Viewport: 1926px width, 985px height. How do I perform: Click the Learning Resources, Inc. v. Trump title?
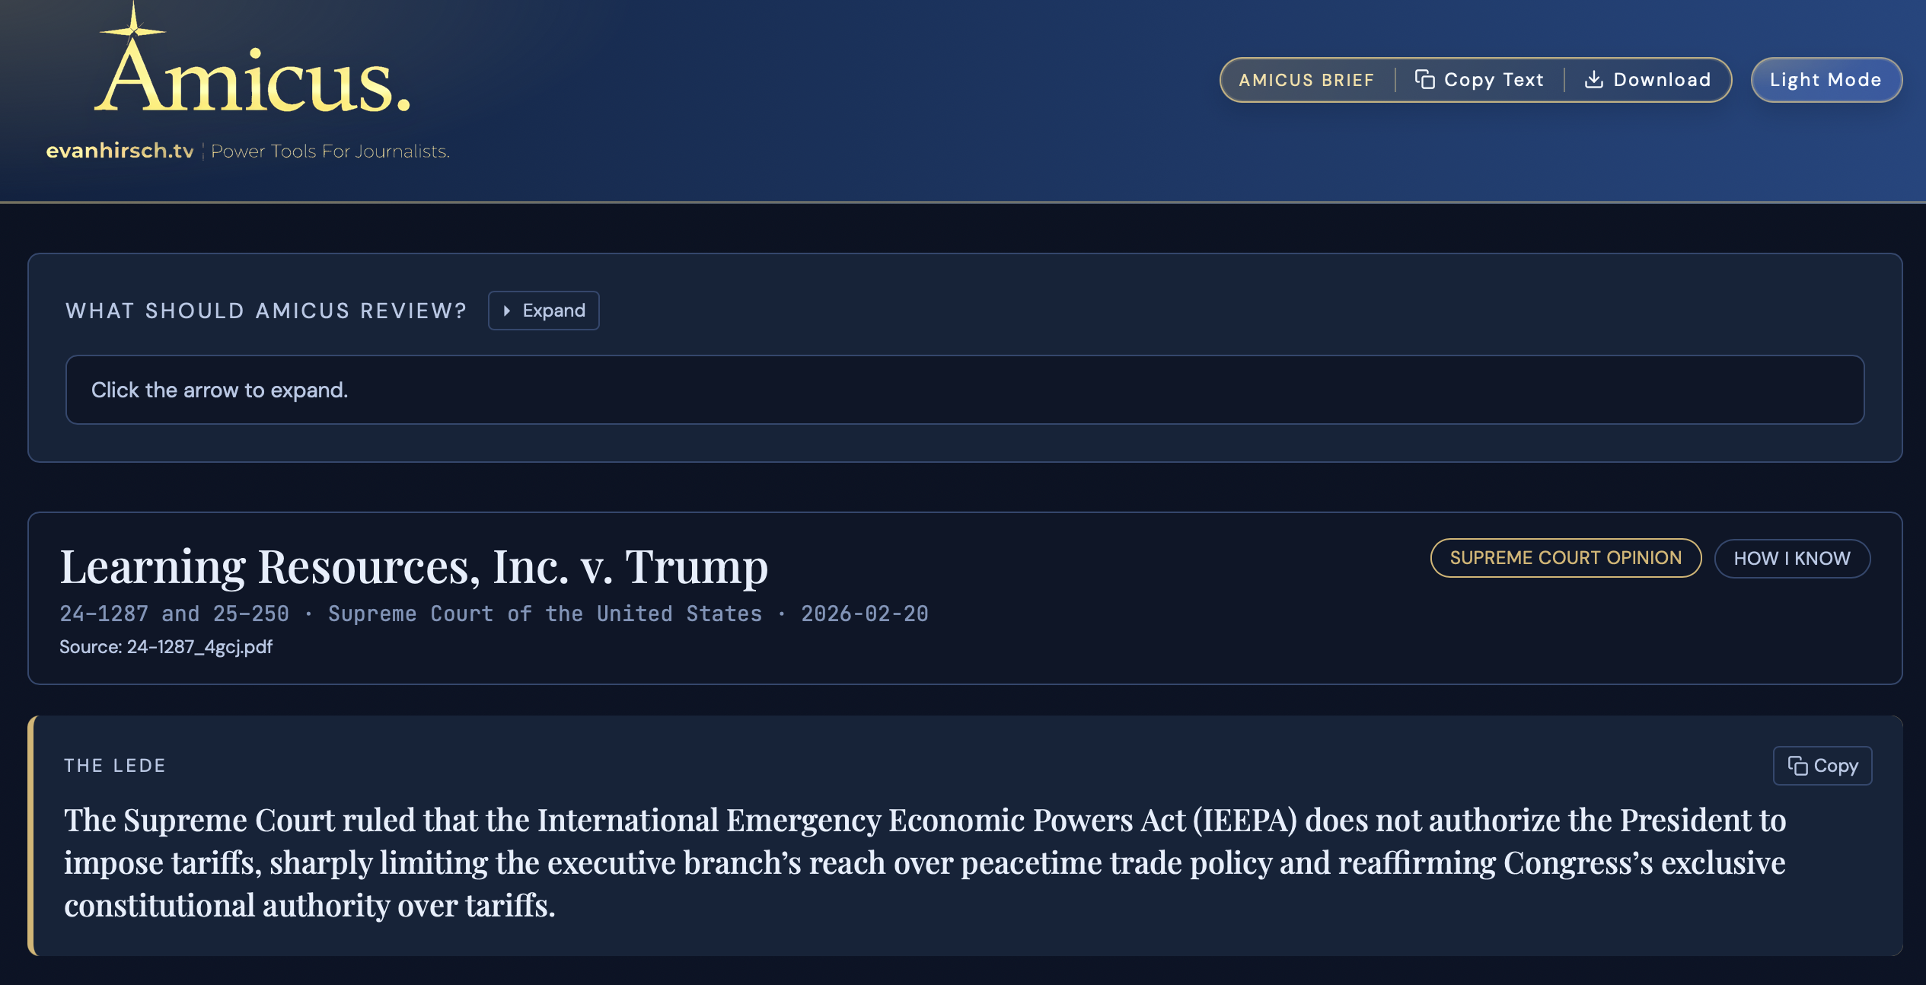click(x=414, y=566)
